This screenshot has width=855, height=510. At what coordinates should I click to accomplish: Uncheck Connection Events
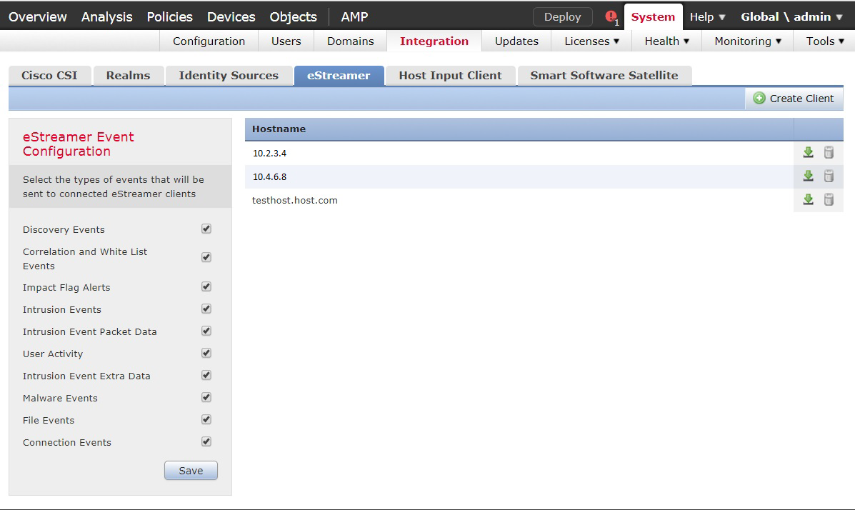tap(206, 441)
